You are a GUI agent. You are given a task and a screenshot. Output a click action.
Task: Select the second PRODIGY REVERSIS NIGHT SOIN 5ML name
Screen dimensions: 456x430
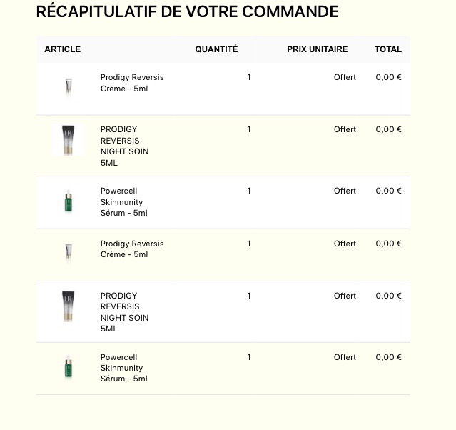[x=124, y=312]
